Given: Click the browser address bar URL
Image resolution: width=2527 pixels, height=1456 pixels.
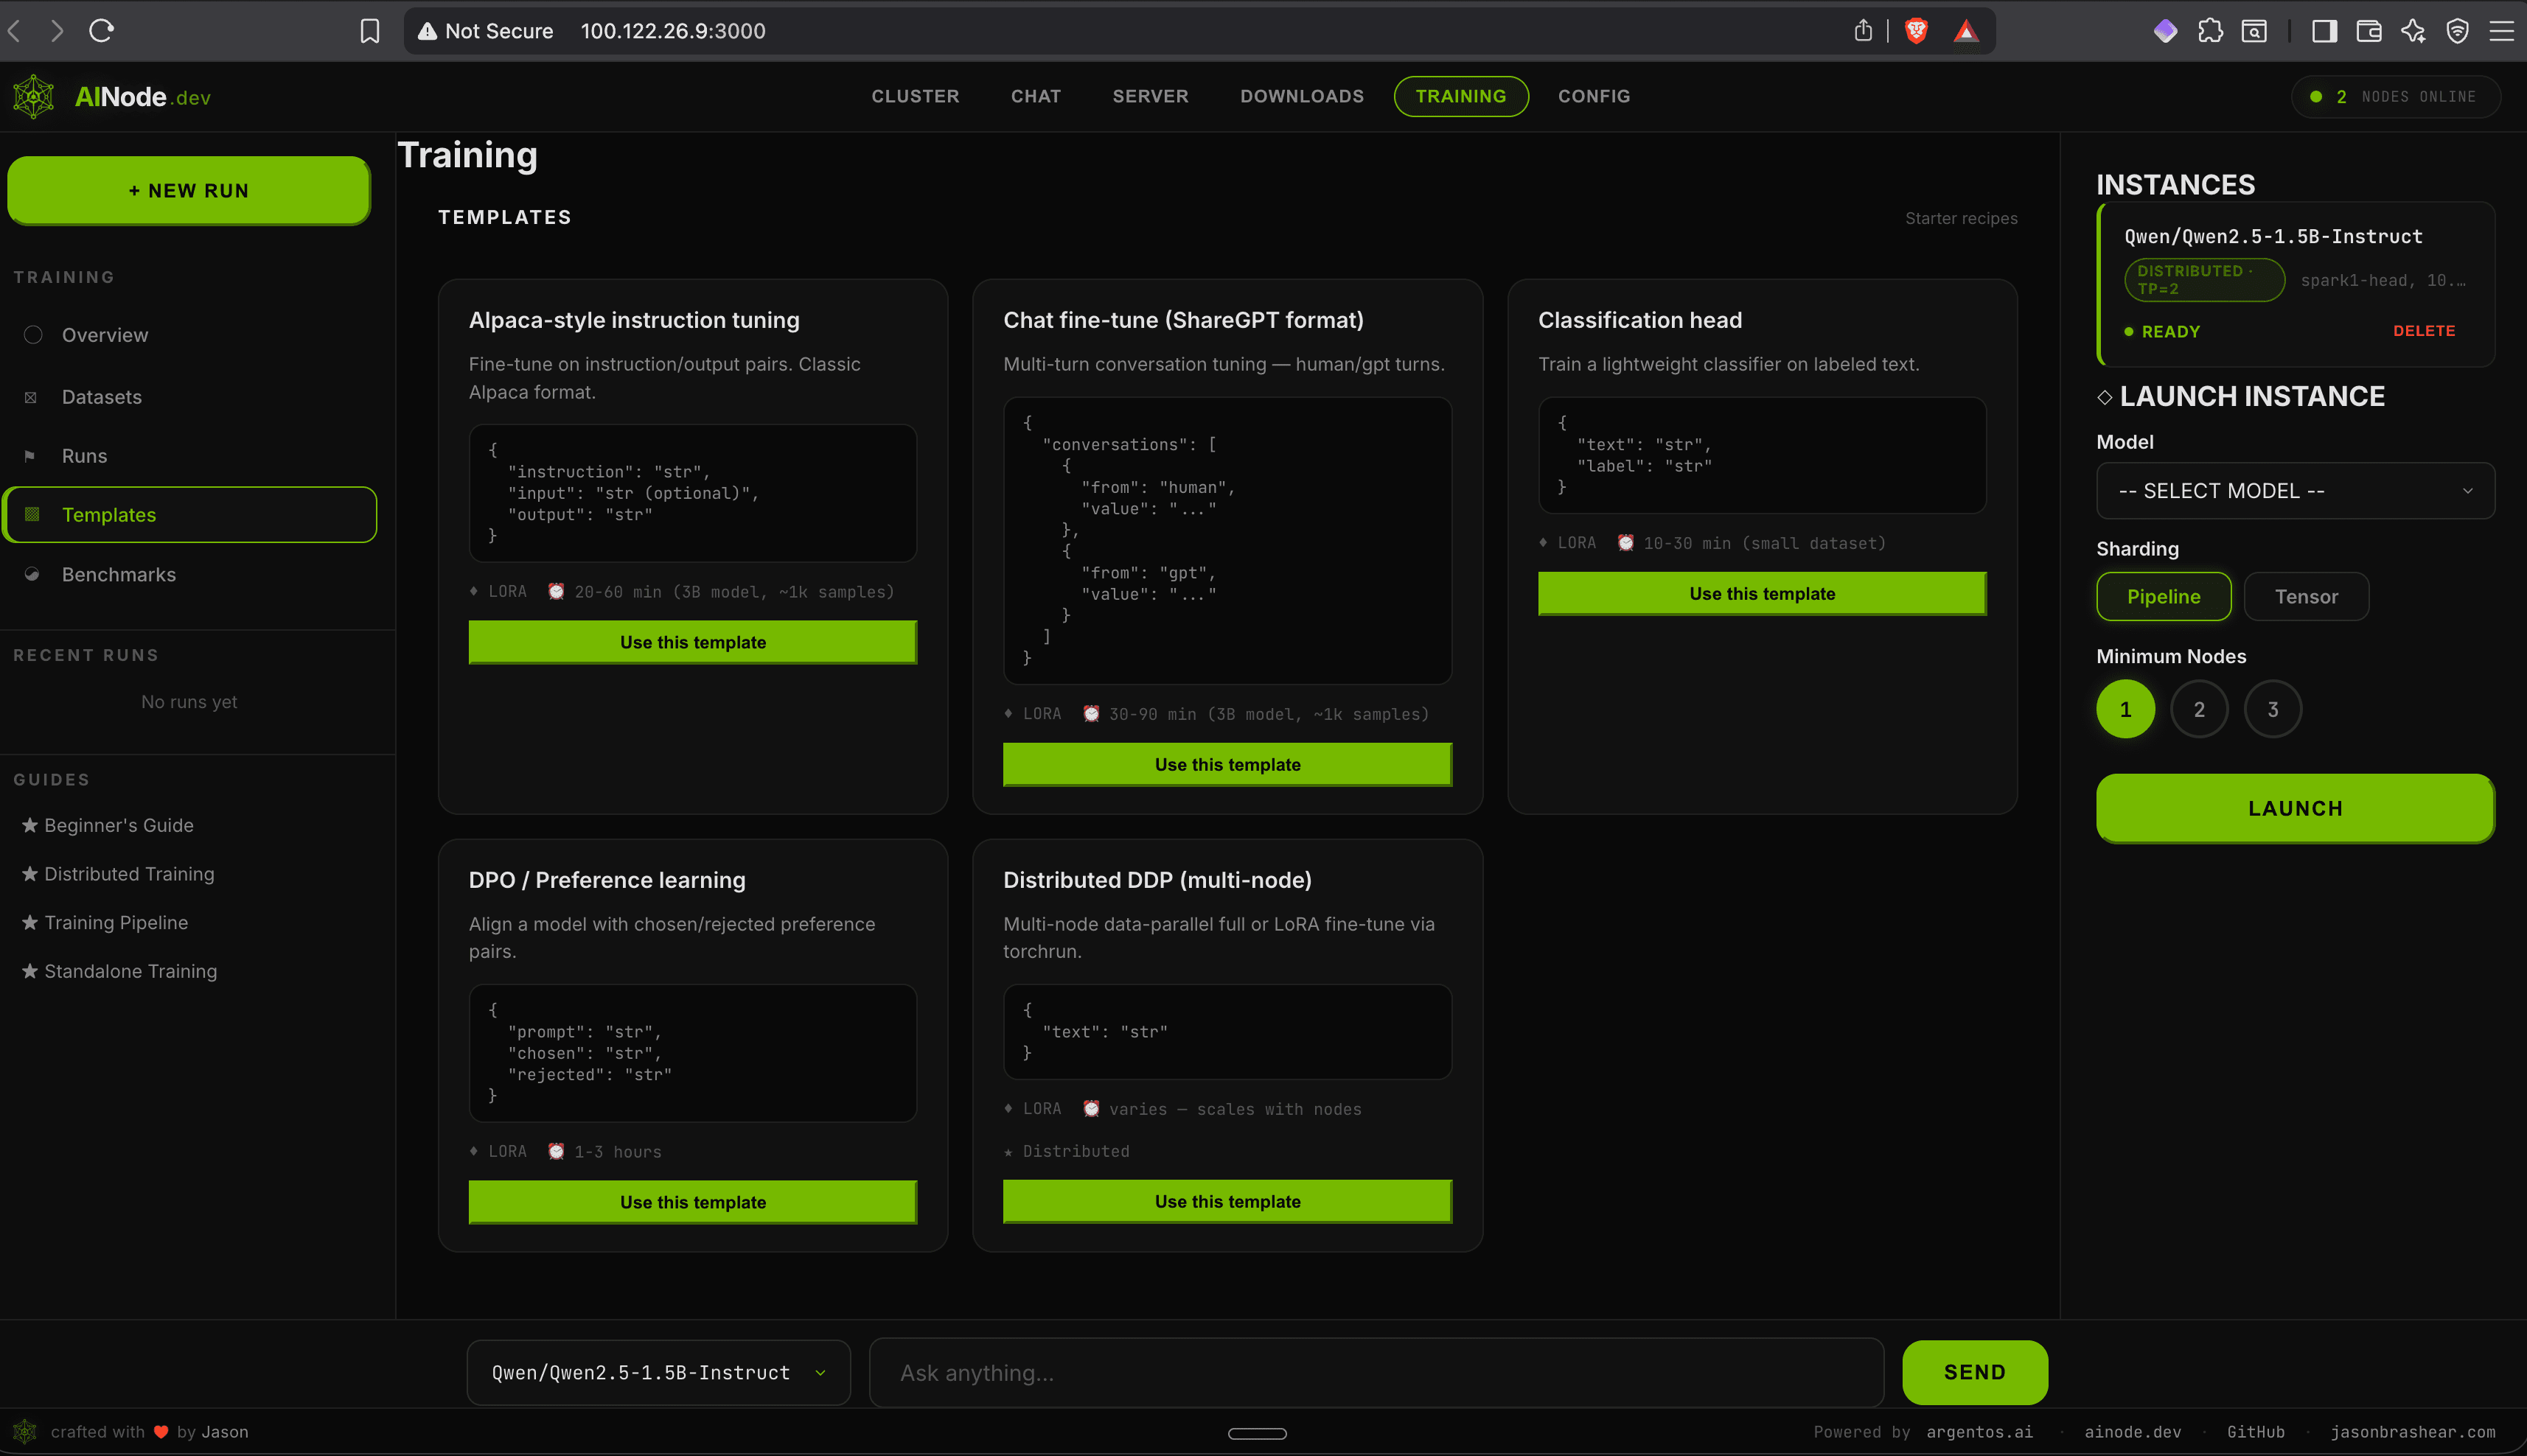Looking at the screenshot, I should 672,31.
